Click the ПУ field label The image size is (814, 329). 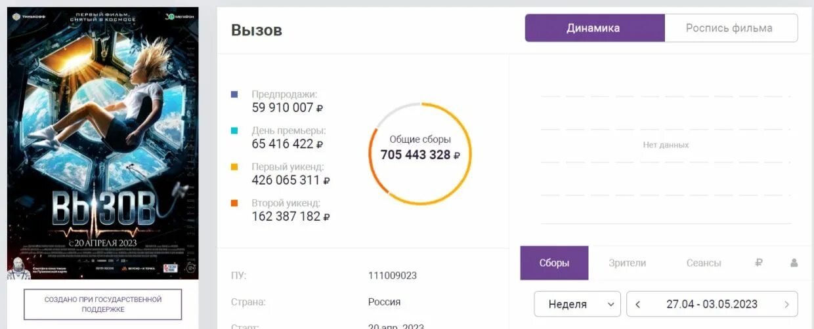point(239,275)
